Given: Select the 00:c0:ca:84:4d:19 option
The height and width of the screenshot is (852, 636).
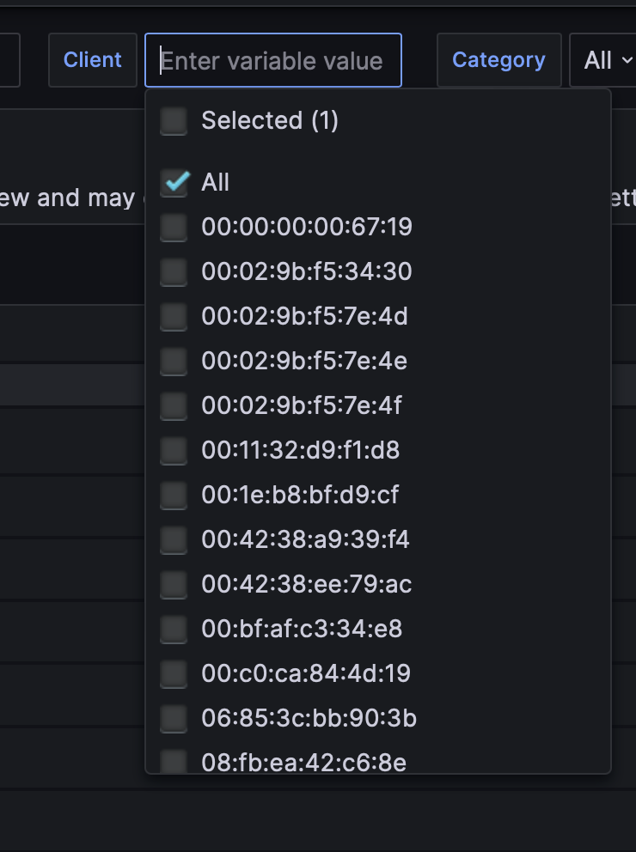Looking at the screenshot, I should click(174, 673).
